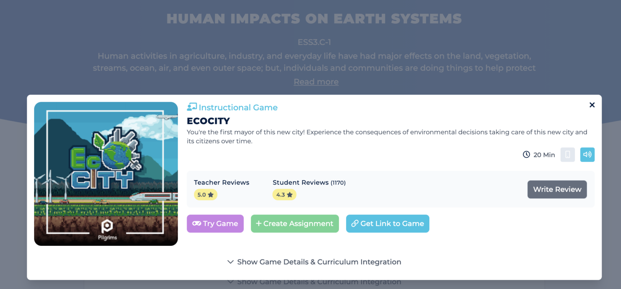Screen dimensions: 621x289
Task: Click the clock icon beside 20 Min
Action: [526, 155]
